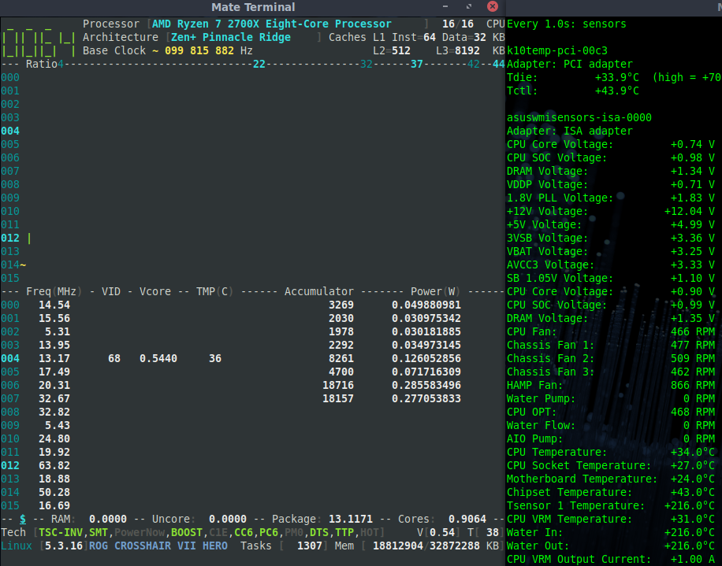Image resolution: width=722 pixels, height=566 pixels.
Task: Click the Mate Terminal title text
Action: (253, 7)
